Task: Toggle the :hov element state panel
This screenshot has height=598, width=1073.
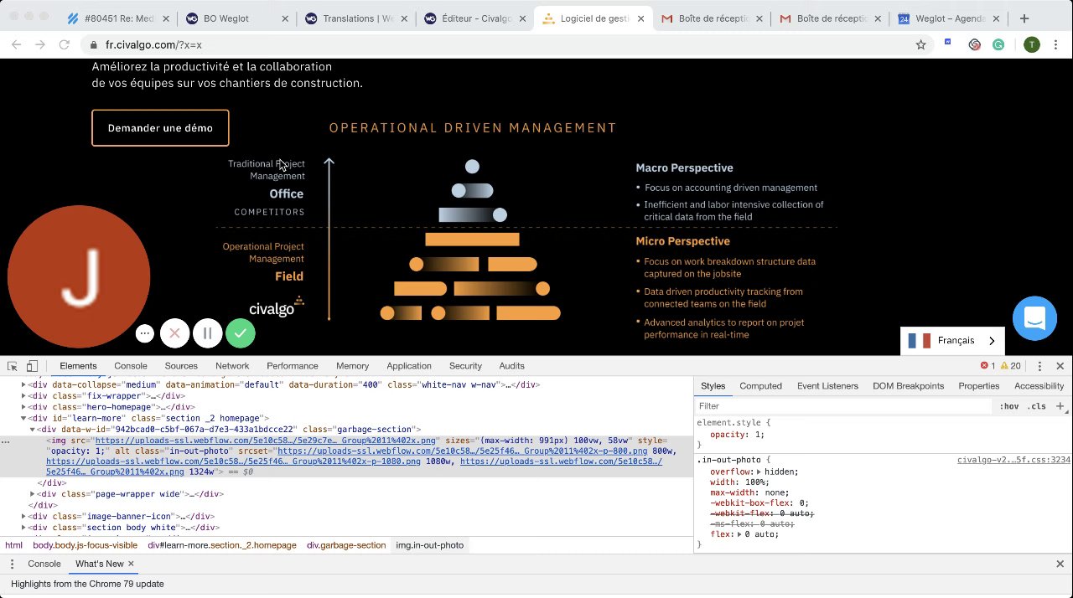Action: (1008, 406)
